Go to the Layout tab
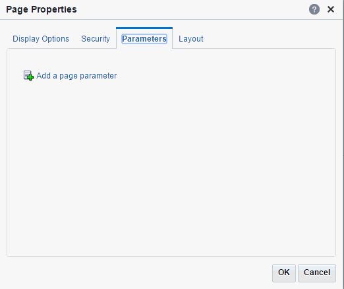 pos(191,39)
